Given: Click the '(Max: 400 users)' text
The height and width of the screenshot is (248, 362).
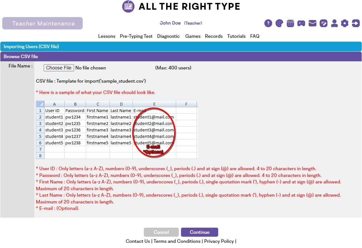Looking at the screenshot, I should [173, 68].
